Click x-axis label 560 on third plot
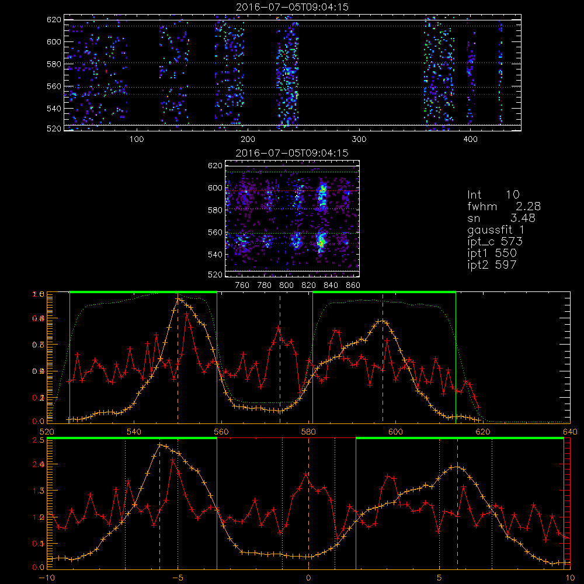 pyautogui.click(x=221, y=432)
